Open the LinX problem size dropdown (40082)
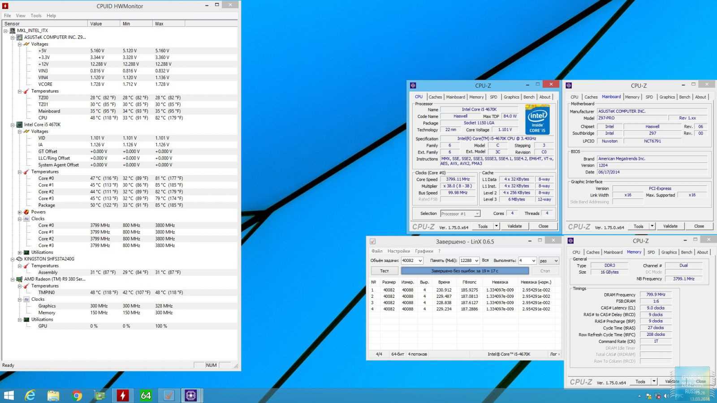 [x=412, y=261]
